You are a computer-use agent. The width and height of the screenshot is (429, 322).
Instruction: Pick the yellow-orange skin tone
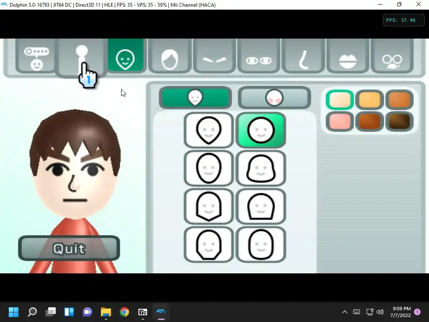370,100
